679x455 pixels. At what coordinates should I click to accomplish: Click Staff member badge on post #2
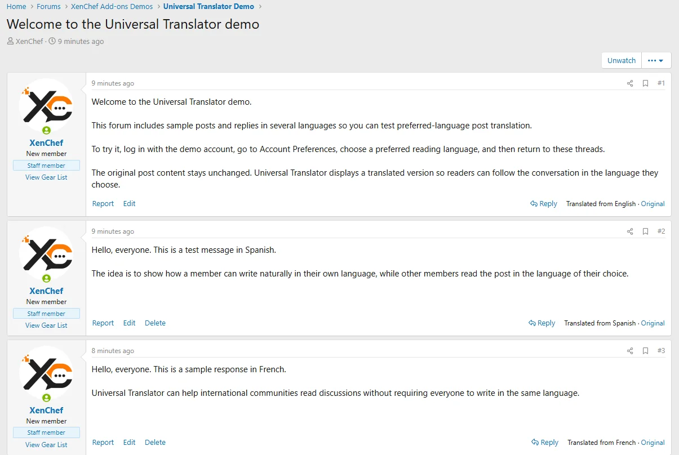coord(46,314)
